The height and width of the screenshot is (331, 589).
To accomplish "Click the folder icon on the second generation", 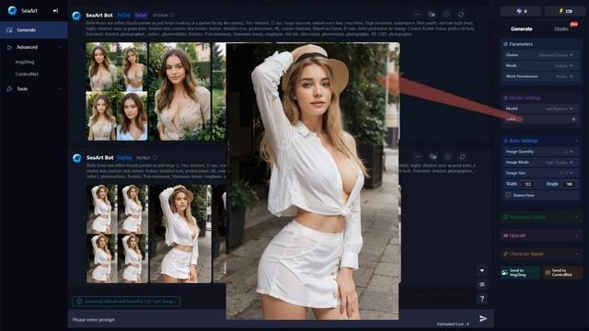I will (433, 157).
